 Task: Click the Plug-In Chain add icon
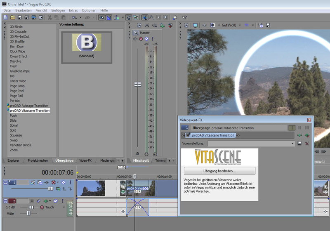[299, 135]
